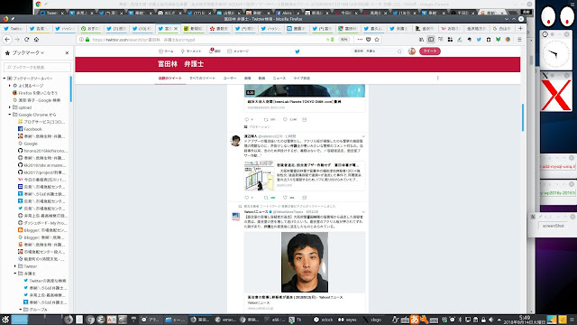The image size is (577, 325).
Task: Toggle the sidebar toolbar button
Action: 431,40
